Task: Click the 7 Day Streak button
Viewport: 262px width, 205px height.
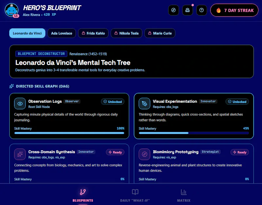Action: click(234, 10)
